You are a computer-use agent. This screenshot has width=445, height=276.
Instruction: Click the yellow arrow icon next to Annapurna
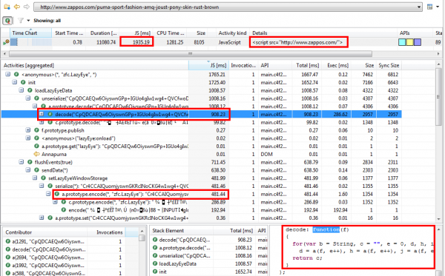36,154
